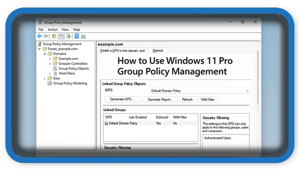Click the Group Policy Management title bar icon
The image size is (299, 170).
tap(40, 22)
